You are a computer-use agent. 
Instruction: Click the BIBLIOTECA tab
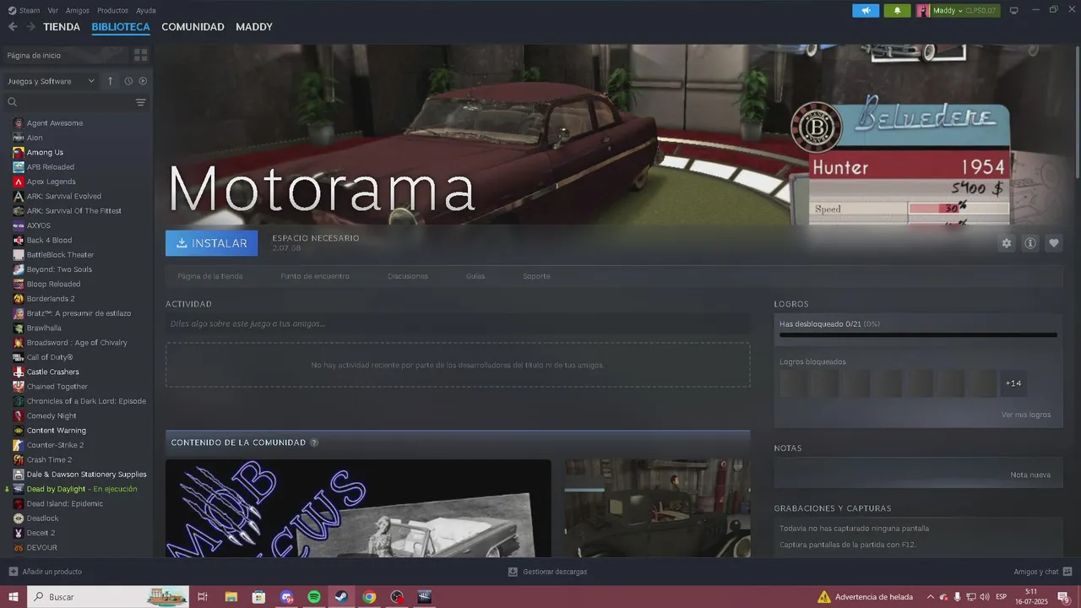[x=121, y=27]
